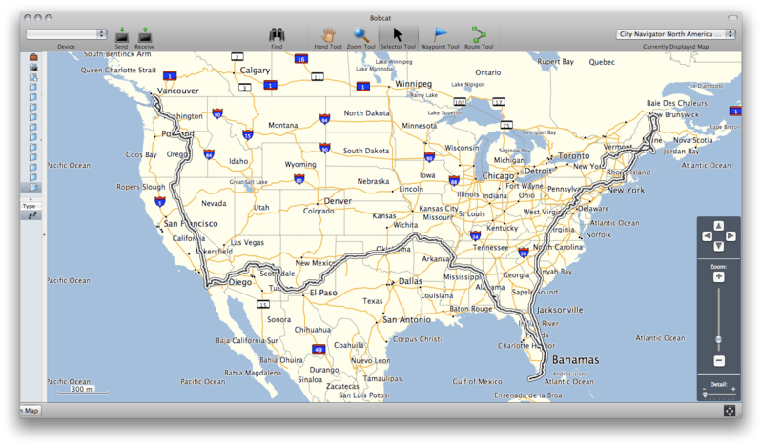Zoom in using the plus button
The width and height of the screenshot is (762, 446).
[x=719, y=277]
